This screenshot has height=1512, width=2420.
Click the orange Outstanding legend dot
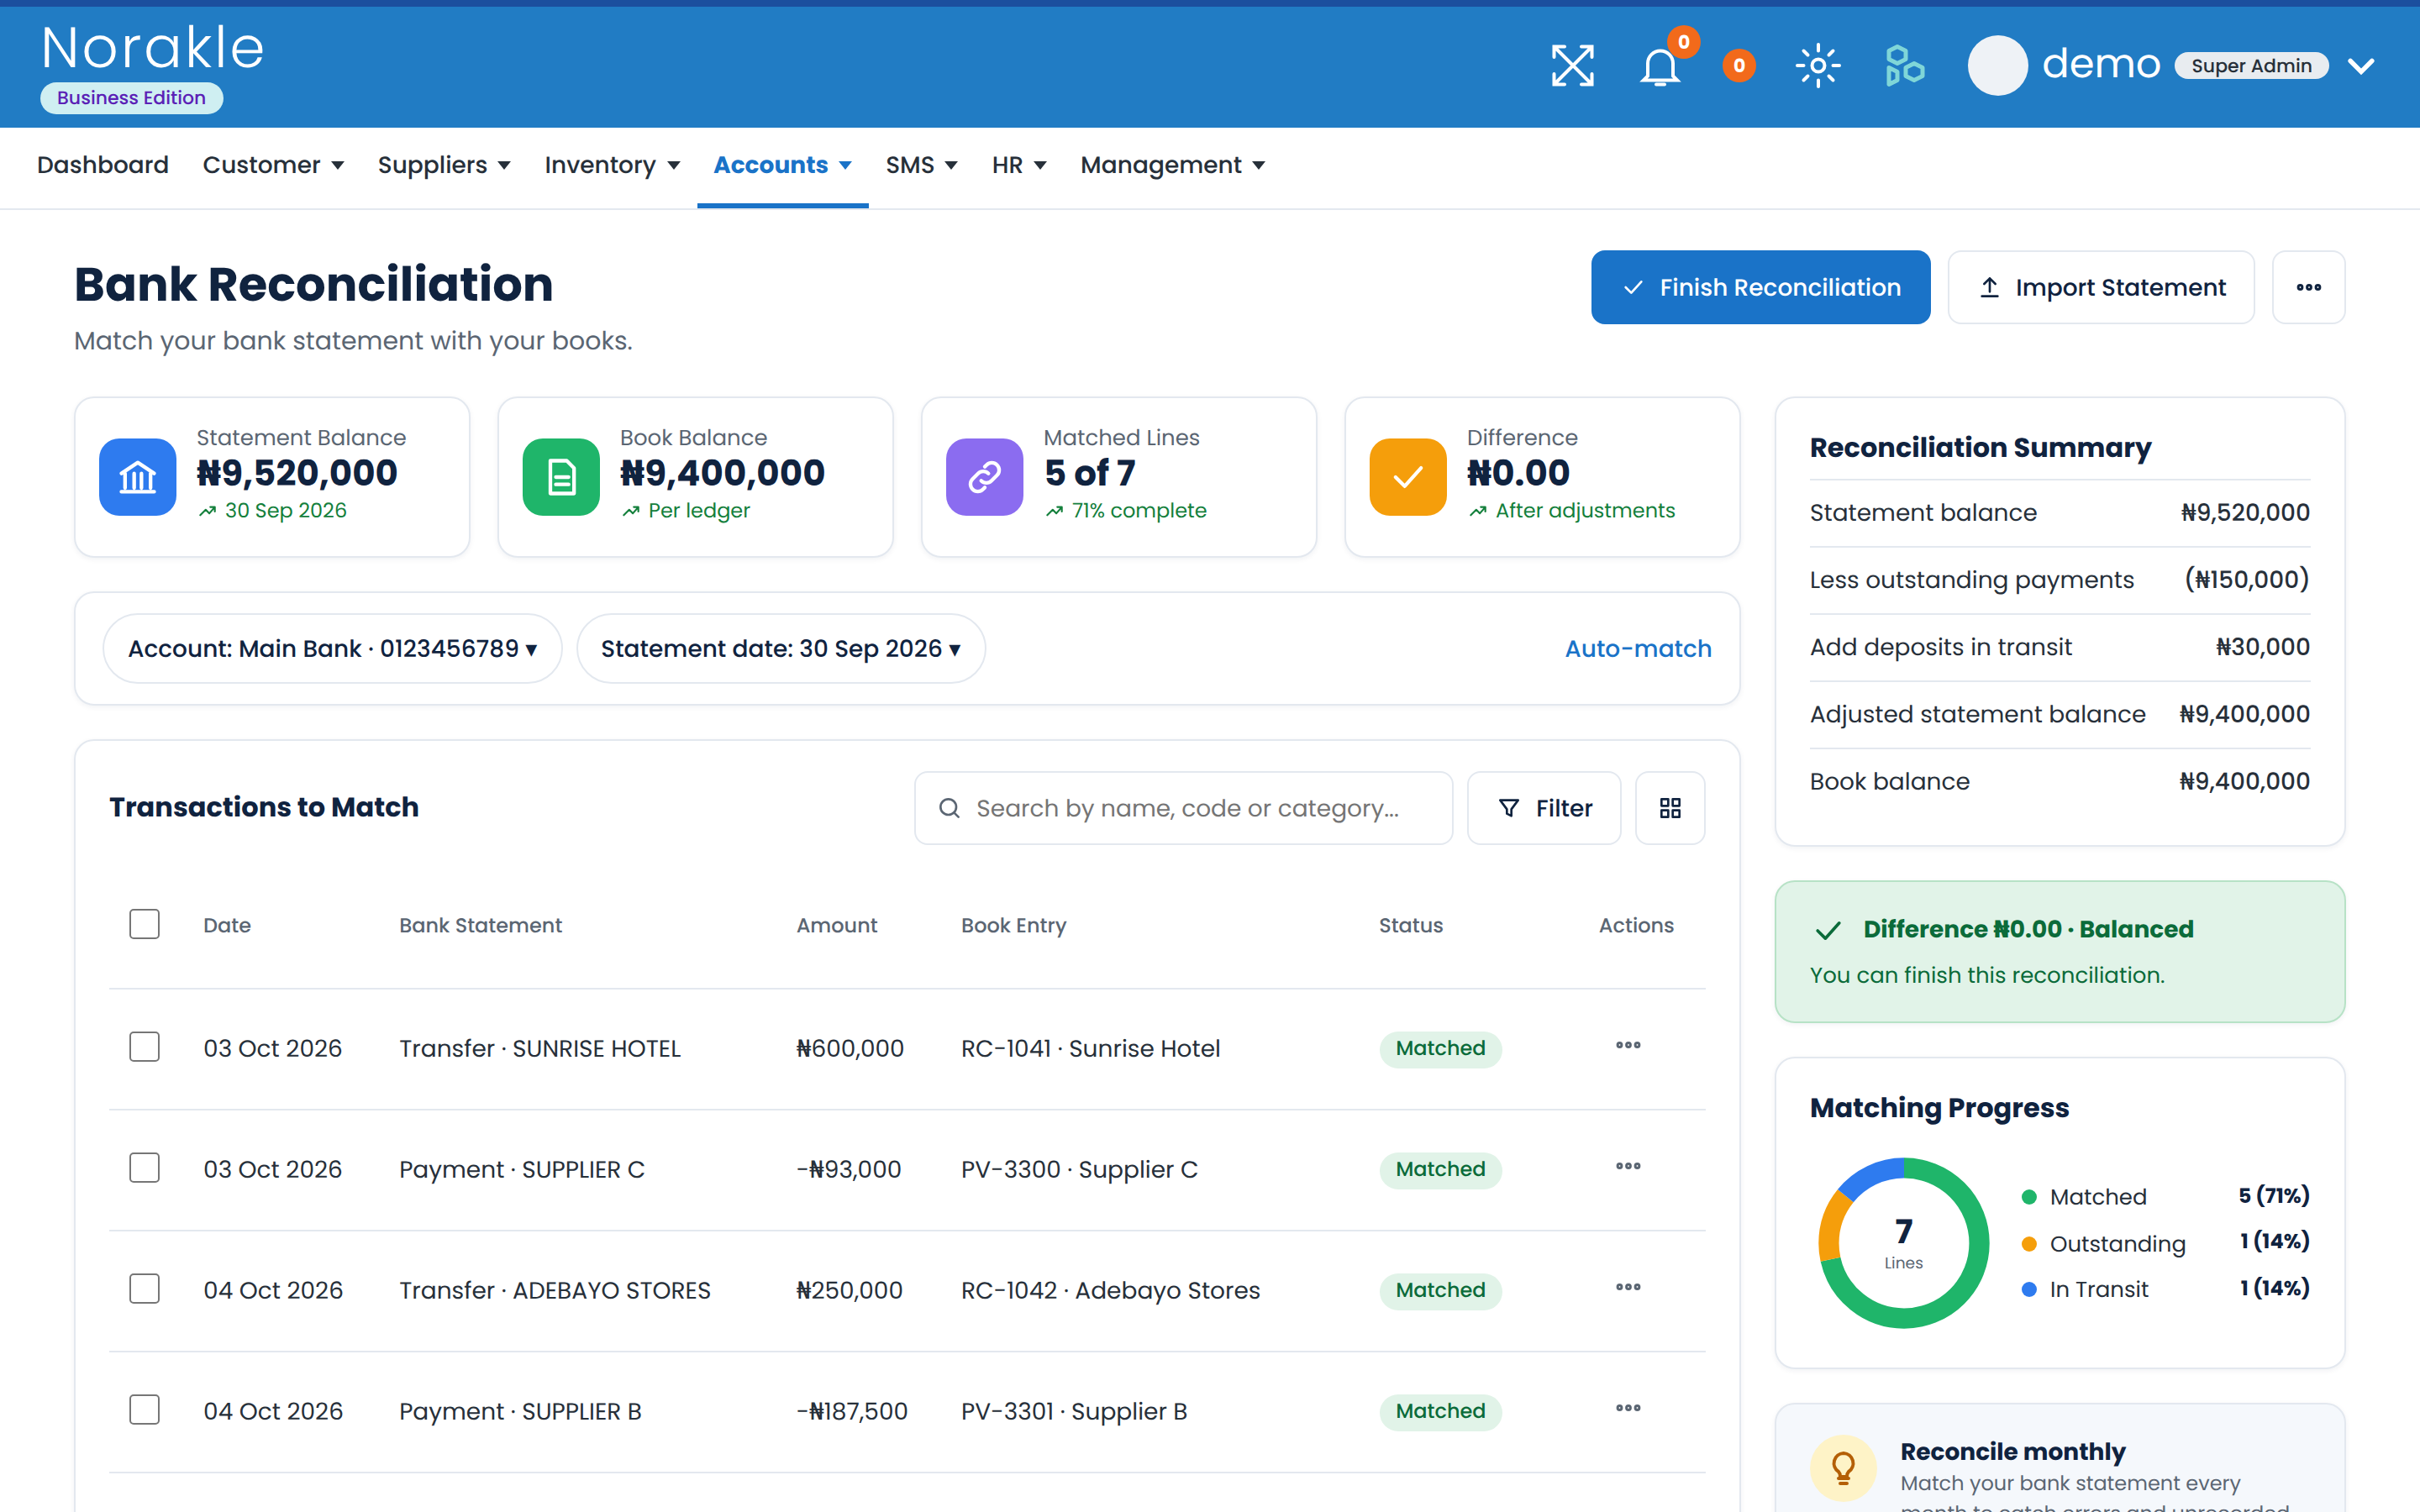pos(2029,1244)
